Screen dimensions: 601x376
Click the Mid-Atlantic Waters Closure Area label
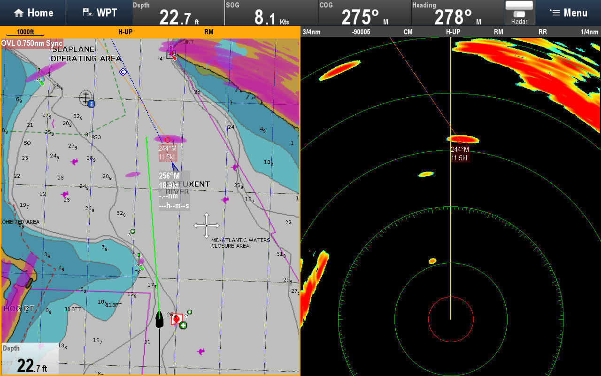click(x=241, y=243)
